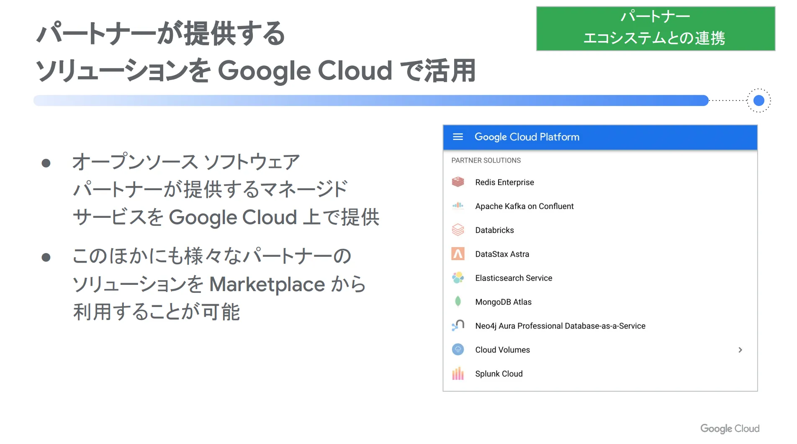Click the DataStax Astra orange icon
Image resolution: width=797 pixels, height=444 pixels.
coord(458,254)
